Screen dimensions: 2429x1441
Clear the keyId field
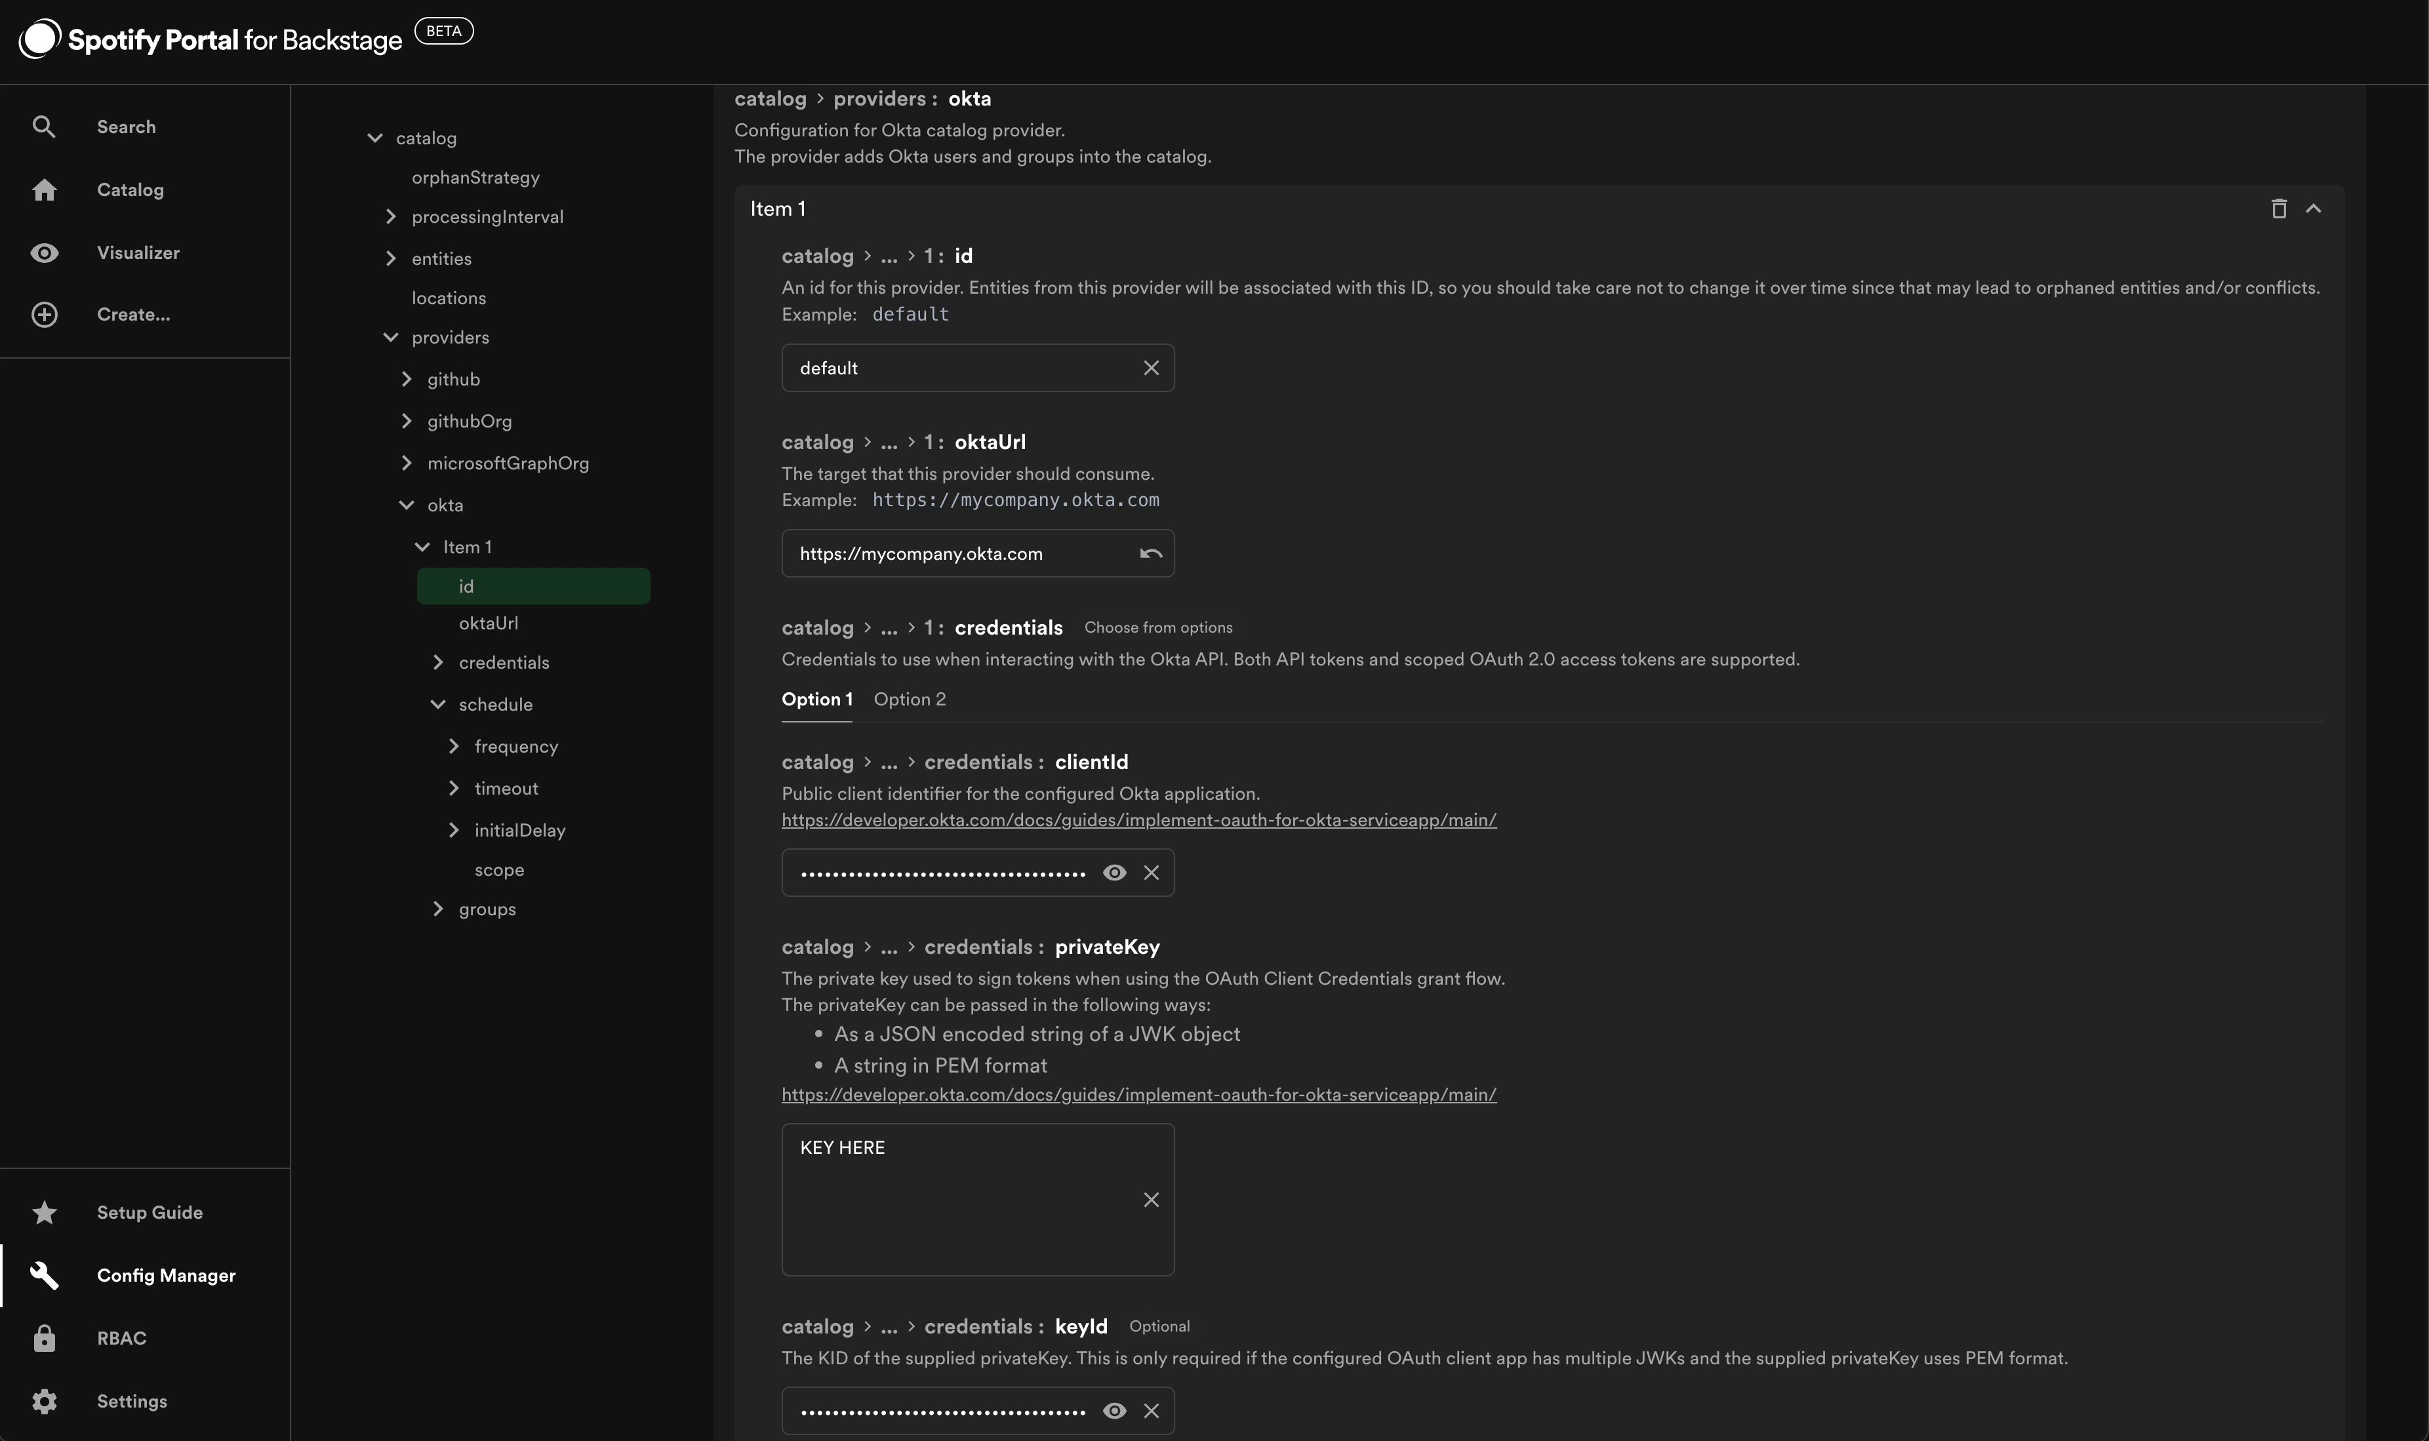point(1151,1411)
